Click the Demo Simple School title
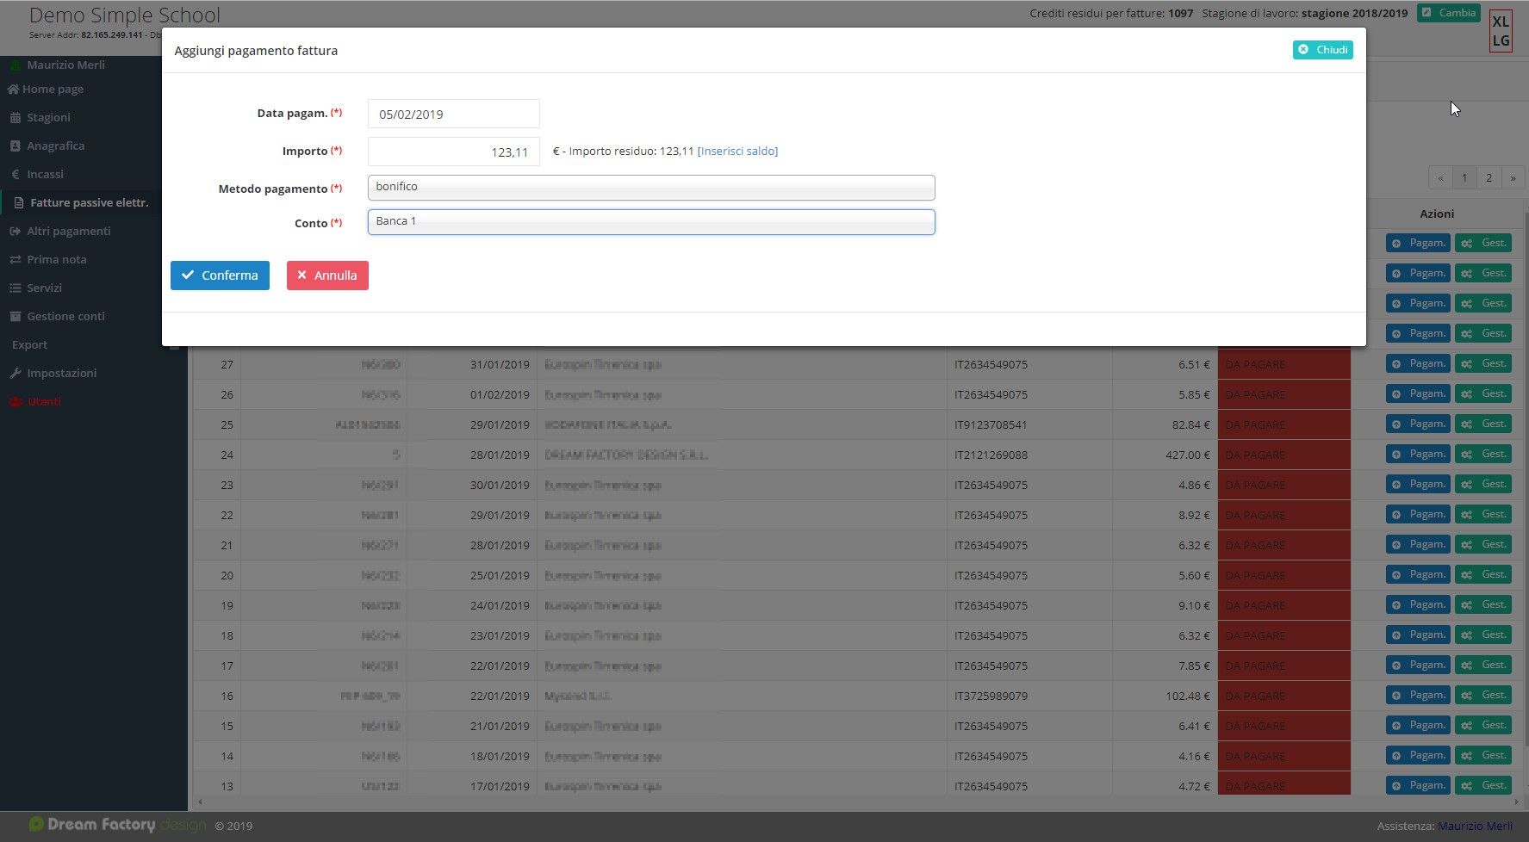Image resolution: width=1529 pixels, height=842 pixels. click(x=125, y=15)
